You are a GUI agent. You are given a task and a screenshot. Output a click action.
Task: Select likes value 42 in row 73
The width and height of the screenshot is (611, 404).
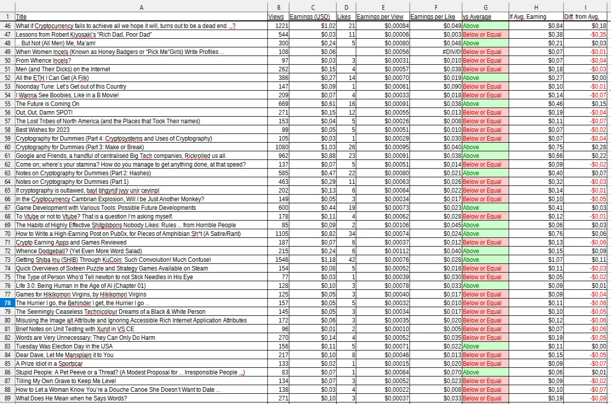click(346, 259)
